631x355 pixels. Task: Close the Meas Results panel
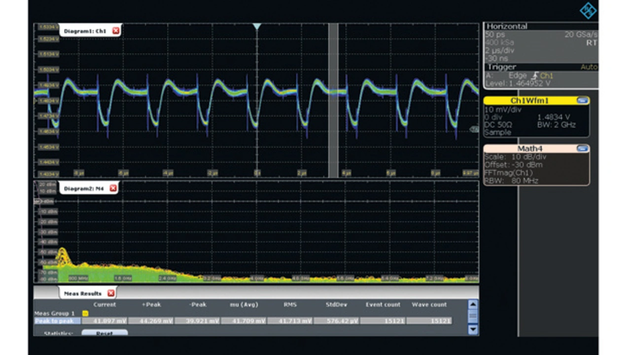pyautogui.click(x=111, y=293)
